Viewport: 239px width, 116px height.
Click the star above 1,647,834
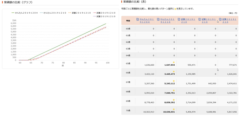(x=174, y=62)
